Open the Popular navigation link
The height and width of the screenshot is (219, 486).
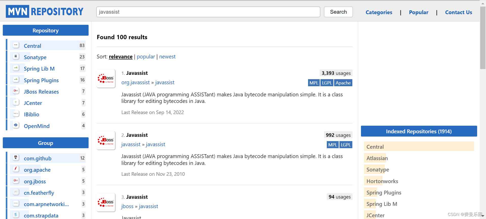tap(419, 12)
